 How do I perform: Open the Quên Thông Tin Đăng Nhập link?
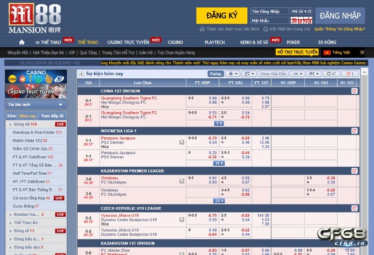(339, 29)
